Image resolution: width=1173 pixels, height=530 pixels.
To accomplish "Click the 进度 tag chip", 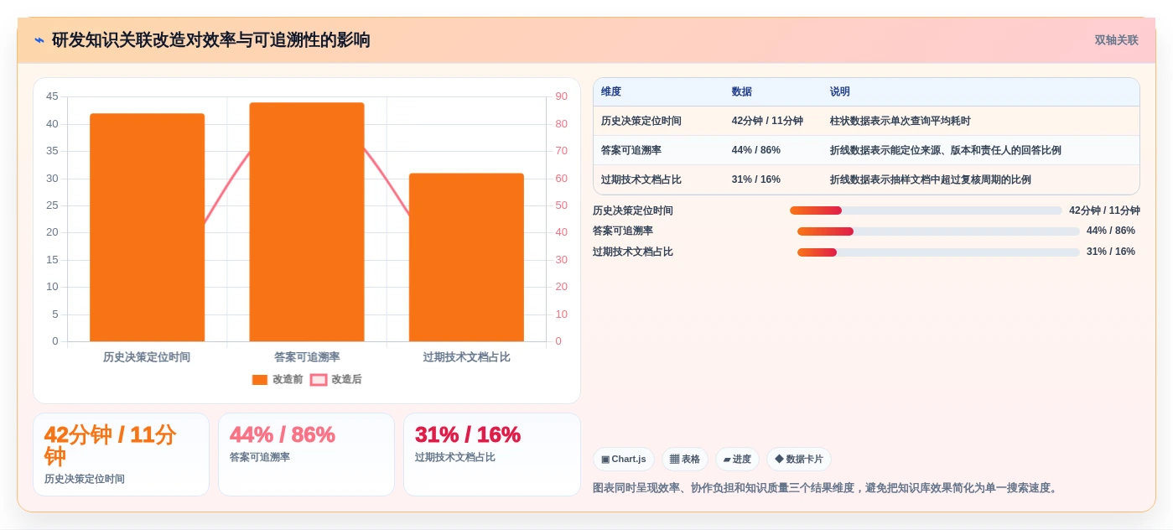I will (737, 459).
